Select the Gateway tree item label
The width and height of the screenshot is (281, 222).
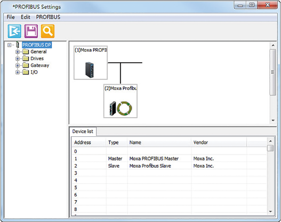tap(40, 65)
